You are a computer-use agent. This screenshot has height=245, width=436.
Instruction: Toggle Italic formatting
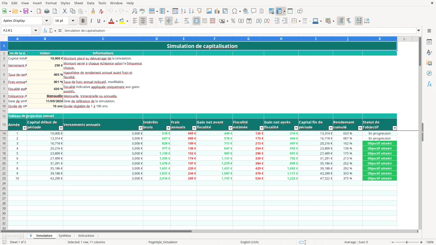91,21
